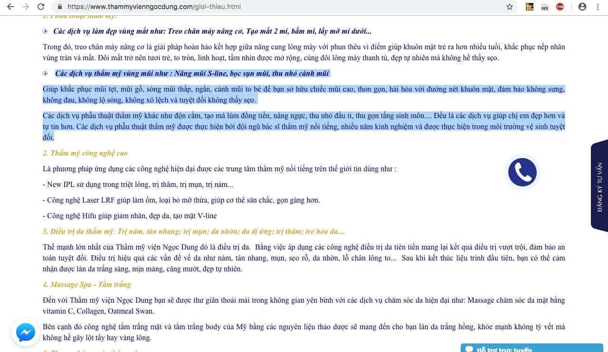Viewport: 608px width, 352px height.
Task: Open the yellow grid extension icon
Action: [530, 7]
